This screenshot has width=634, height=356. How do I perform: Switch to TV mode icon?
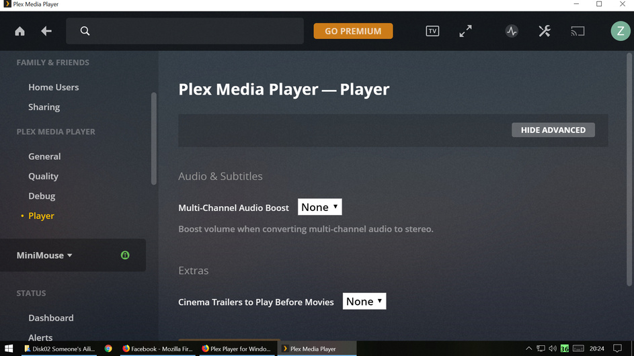[432, 31]
